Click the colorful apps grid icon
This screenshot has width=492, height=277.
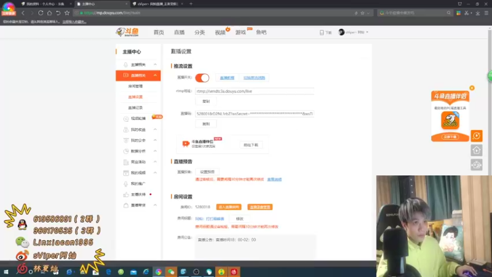458,13
